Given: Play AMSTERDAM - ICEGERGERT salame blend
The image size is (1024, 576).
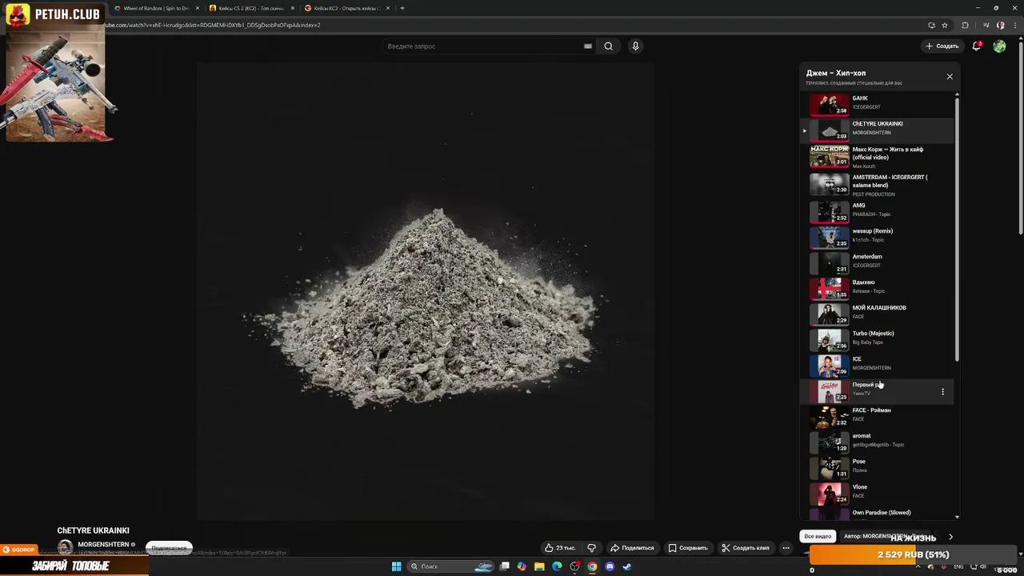Looking at the screenshot, I should click(878, 185).
